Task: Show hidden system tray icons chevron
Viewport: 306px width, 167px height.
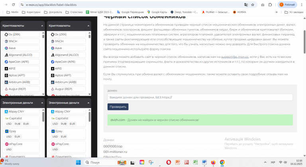Action: pos(265,162)
